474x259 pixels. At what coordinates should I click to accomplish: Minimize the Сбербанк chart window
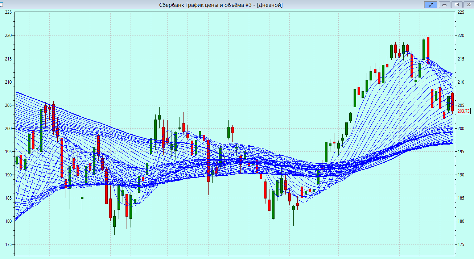pos(444,5)
